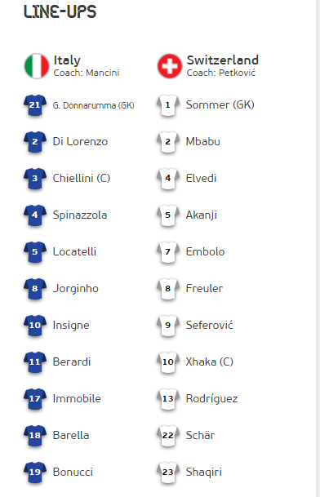Click the Italy flag icon
Image resolution: width=320 pixels, height=497 pixels.
point(37,66)
